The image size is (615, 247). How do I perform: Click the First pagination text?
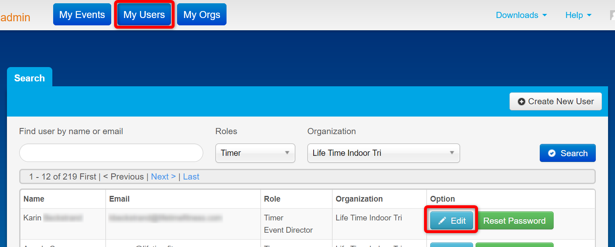pyautogui.click(x=88, y=177)
